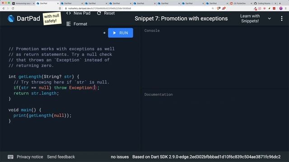
Task: Click the red square extension icon
Action: 274,9
